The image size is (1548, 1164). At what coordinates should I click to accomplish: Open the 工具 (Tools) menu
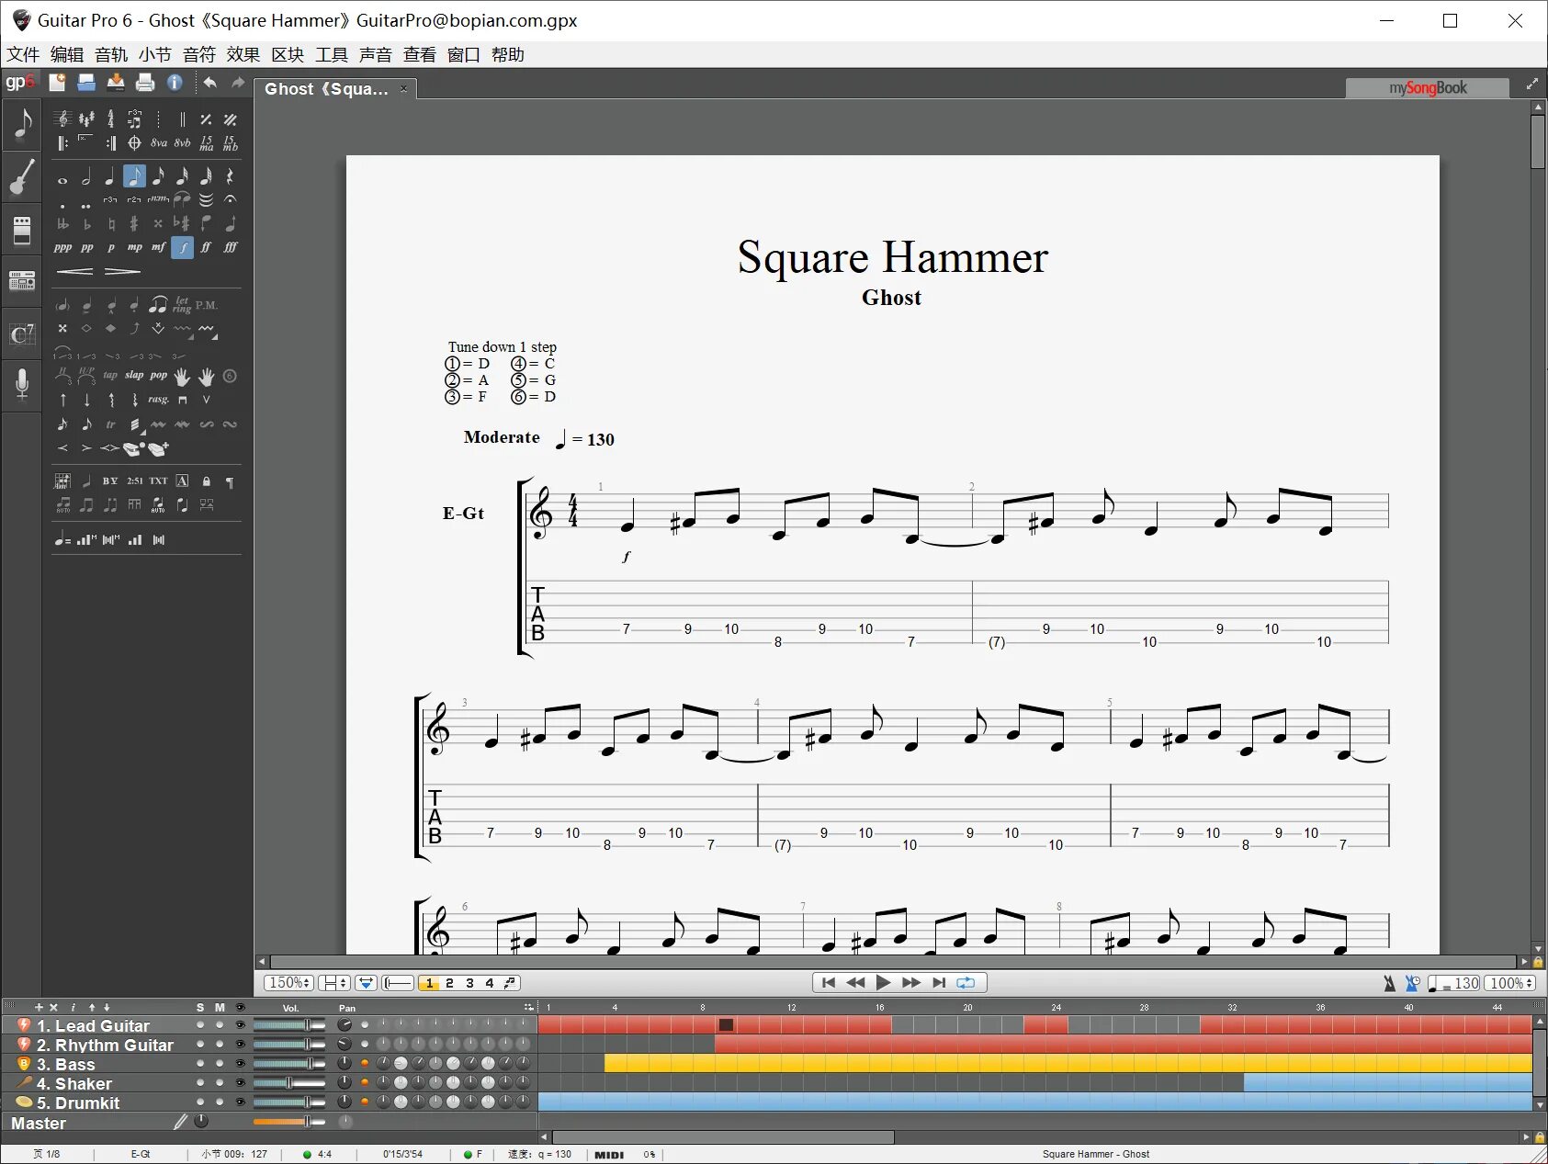332,55
